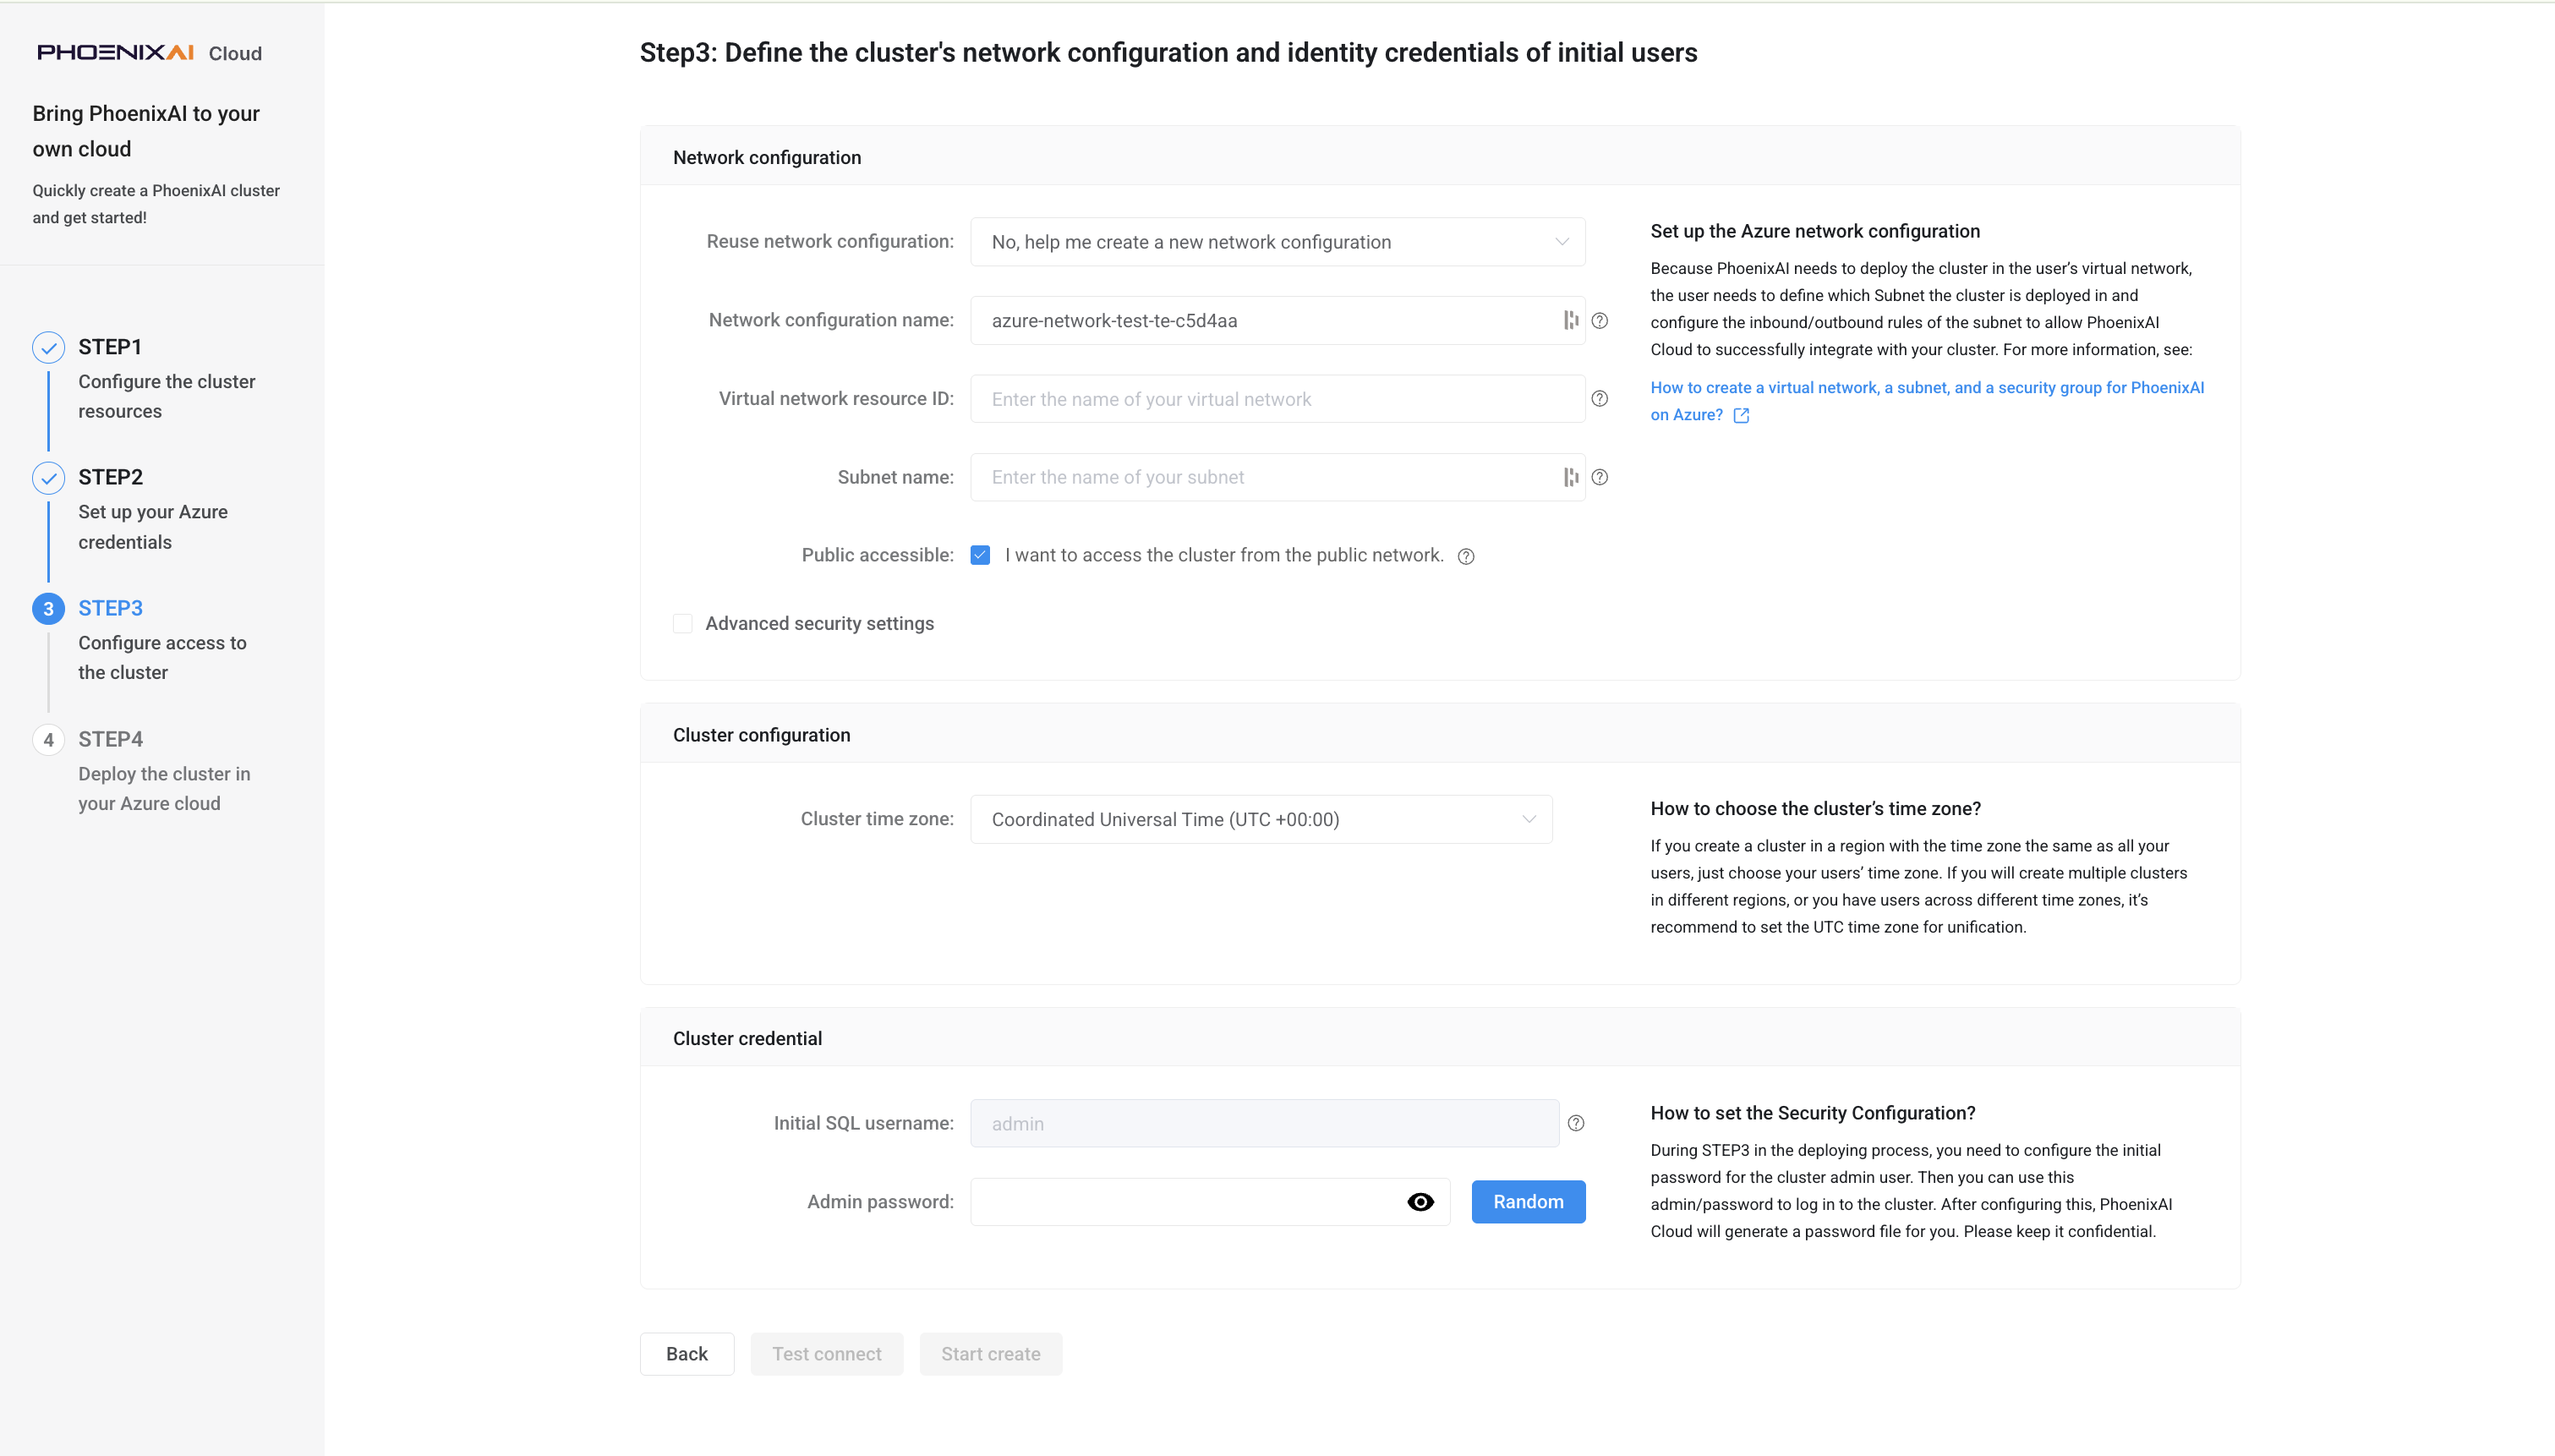Click the Back button
Screen dimensions: 2555x1456
click(x=687, y=1354)
